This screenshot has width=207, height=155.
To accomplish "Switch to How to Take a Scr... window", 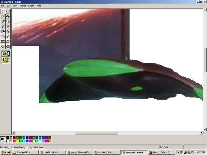I will [162, 152].
